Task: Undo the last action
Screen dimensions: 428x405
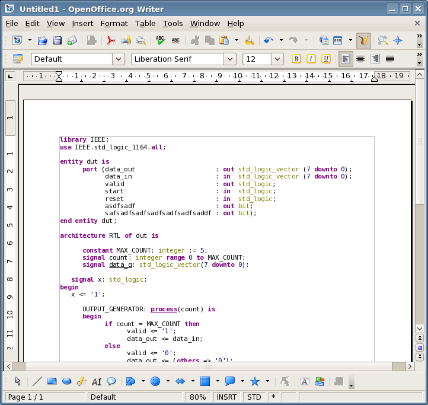Action: point(269,40)
